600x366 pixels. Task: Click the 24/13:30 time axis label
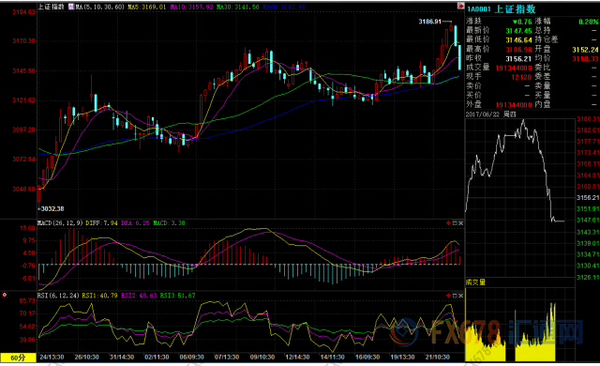click(x=52, y=358)
